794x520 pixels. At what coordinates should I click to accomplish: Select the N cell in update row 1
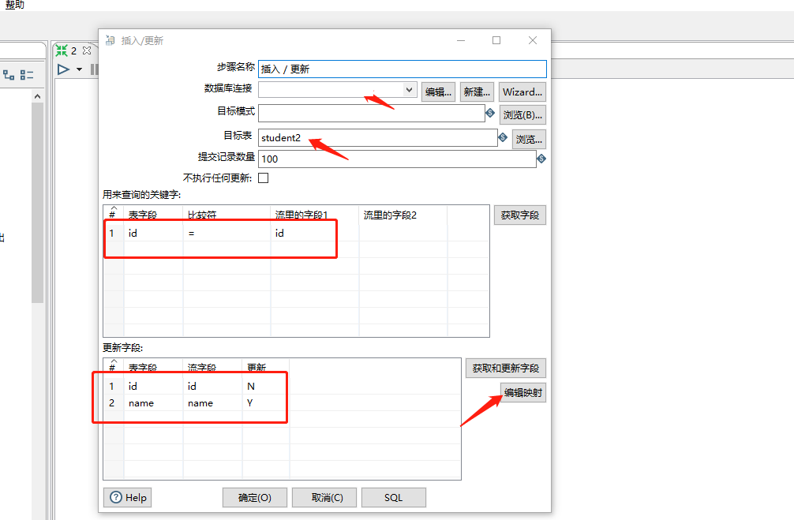[x=265, y=387]
